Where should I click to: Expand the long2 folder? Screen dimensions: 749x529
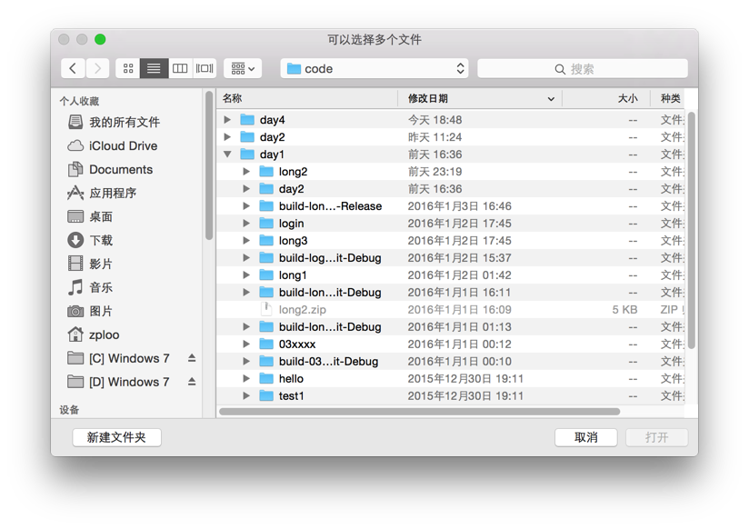pos(246,171)
